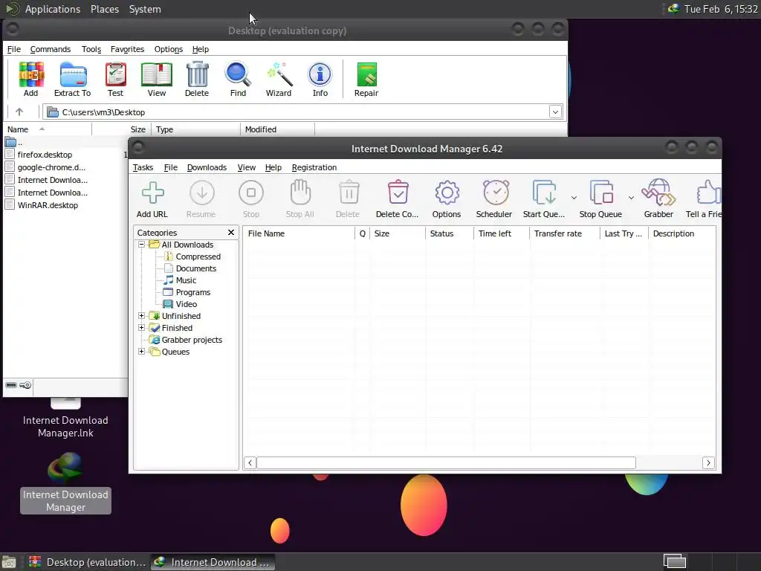This screenshot has height=571, width=761.
Task: Click the Info icon in WinRAR
Action: 320,75
